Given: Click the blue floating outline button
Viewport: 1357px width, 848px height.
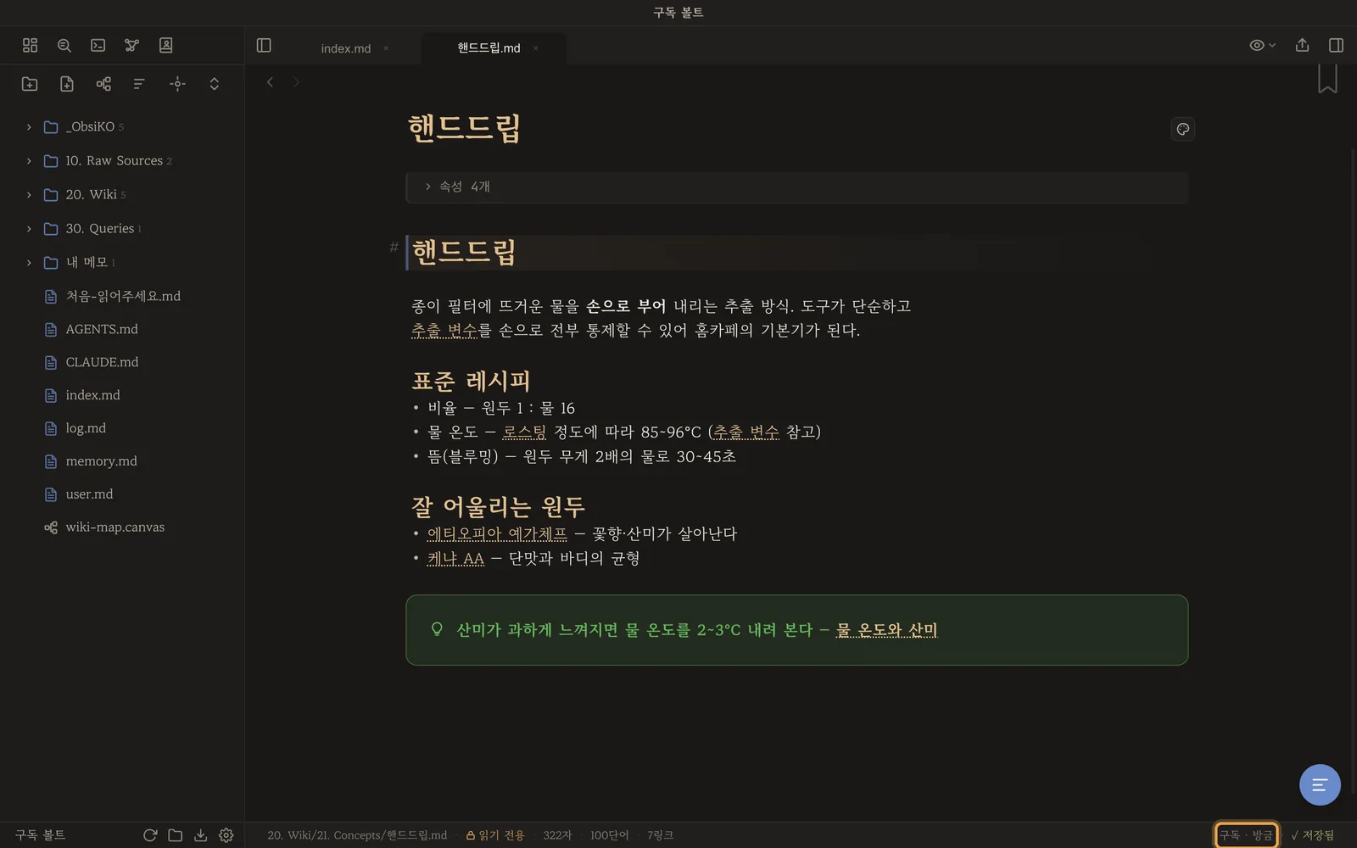Looking at the screenshot, I should (x=1320, y=784).
